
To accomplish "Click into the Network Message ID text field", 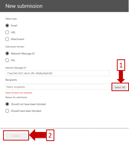I will [x=57, y=73].
